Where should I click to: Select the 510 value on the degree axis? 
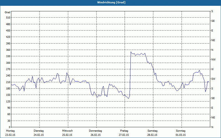pyautogui.click(x=8, y=18)
